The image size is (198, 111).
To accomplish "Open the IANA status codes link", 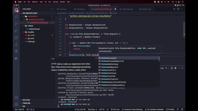I will (71, 68).
